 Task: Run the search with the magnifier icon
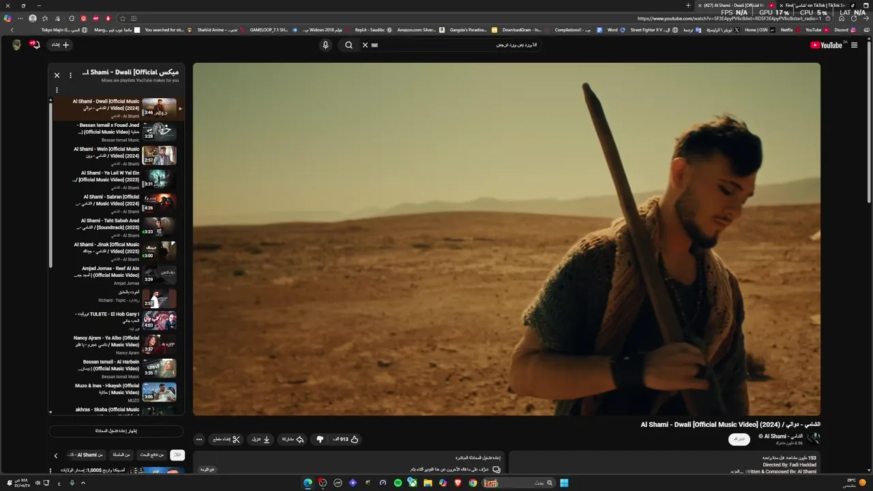pos(349,45)
